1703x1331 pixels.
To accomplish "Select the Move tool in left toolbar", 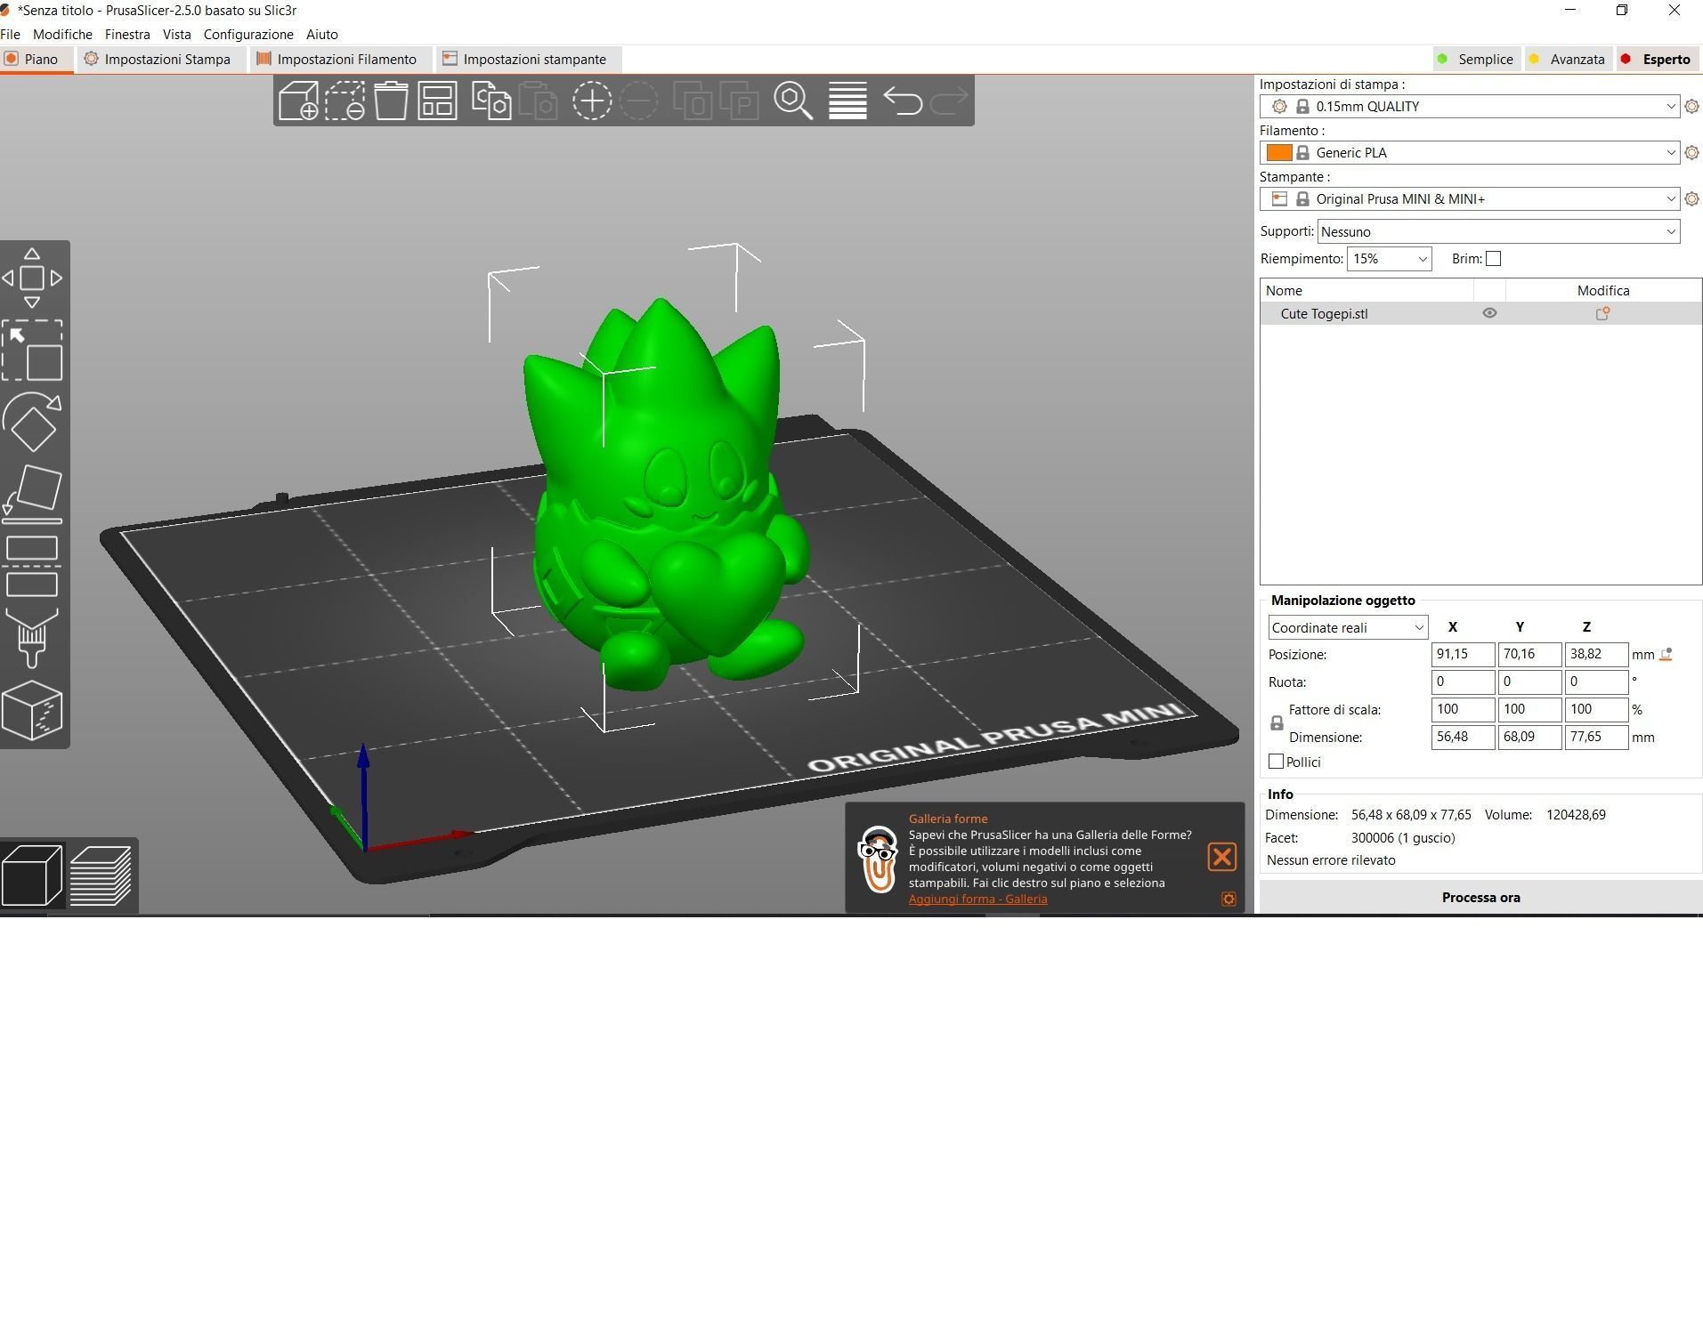I will pyautogui.click(x=32, y=278).
